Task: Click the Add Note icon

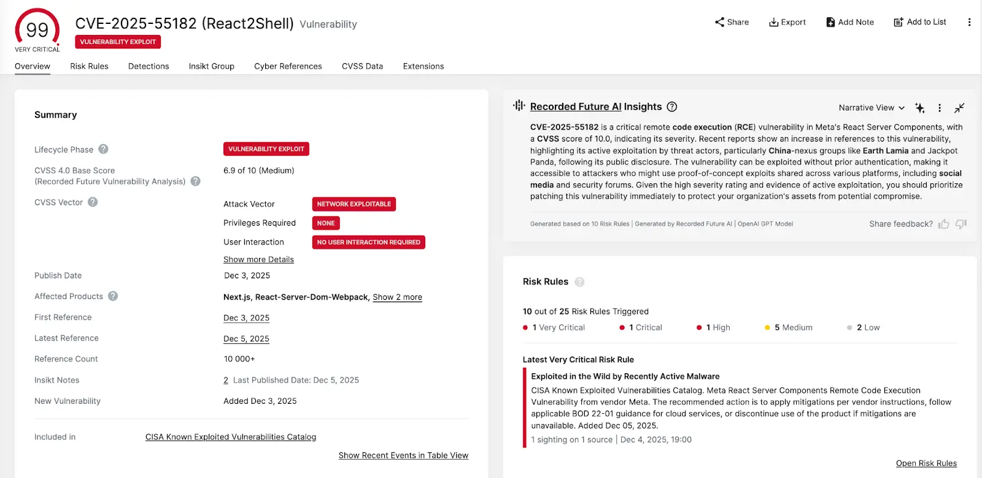Action: coord(830,22)
